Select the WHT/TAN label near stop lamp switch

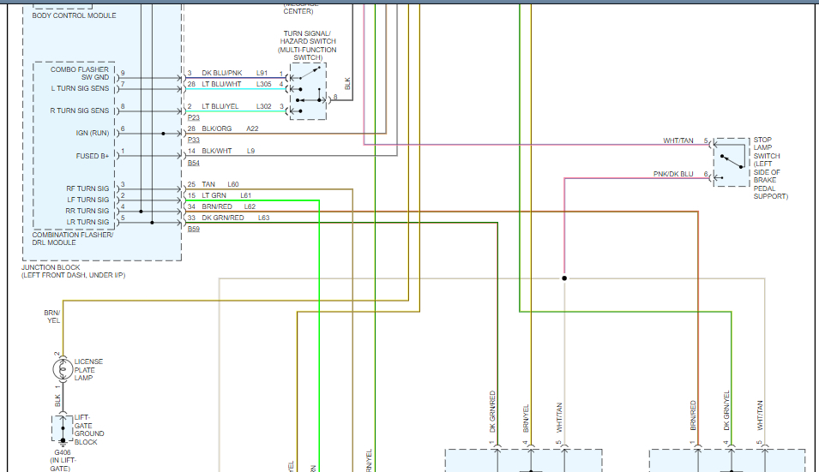coord(677,140)
